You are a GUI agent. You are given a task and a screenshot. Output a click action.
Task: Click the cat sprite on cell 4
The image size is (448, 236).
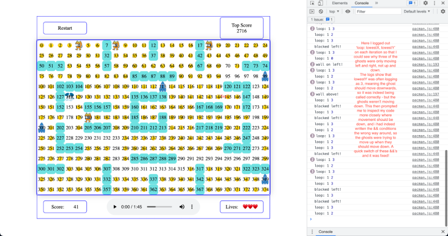pyautogui.click(x=78, y=45)
